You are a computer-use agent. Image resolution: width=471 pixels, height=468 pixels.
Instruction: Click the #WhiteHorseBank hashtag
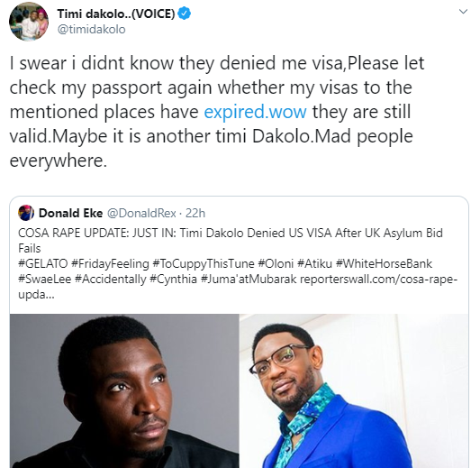384,264
